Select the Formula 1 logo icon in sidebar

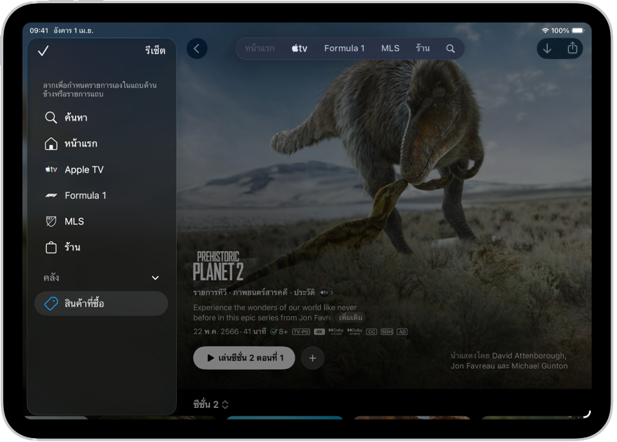coord(51,196)
